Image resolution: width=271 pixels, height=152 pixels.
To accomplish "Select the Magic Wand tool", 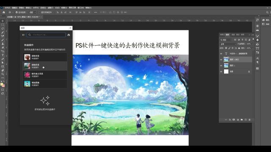I will tap(3, 32).
